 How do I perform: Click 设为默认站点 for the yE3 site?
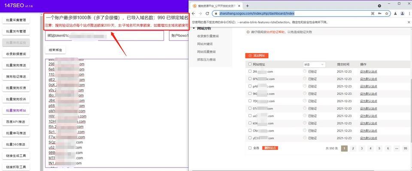coord(368,138)
